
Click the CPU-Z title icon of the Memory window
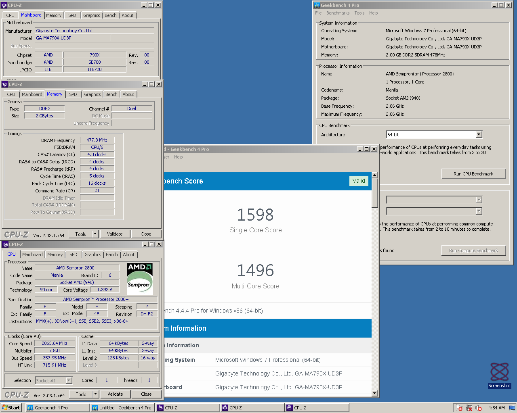tap(5, 84)
